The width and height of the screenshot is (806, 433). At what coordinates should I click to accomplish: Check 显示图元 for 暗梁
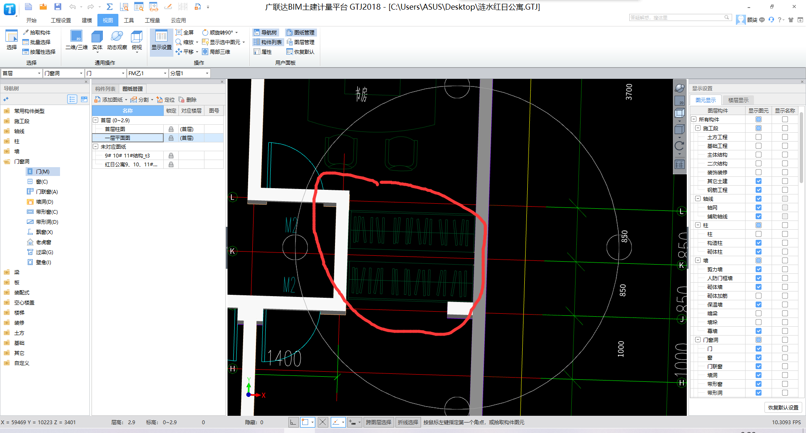(x=759, y=313)
